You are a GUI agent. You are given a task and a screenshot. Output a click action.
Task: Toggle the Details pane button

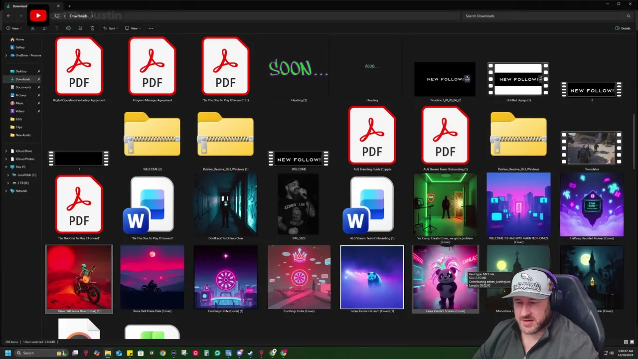pos(623,28)
